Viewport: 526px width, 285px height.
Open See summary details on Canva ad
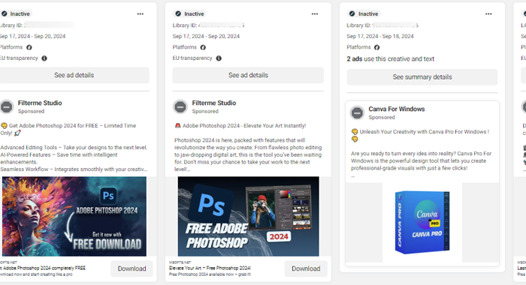pos(422,77)
